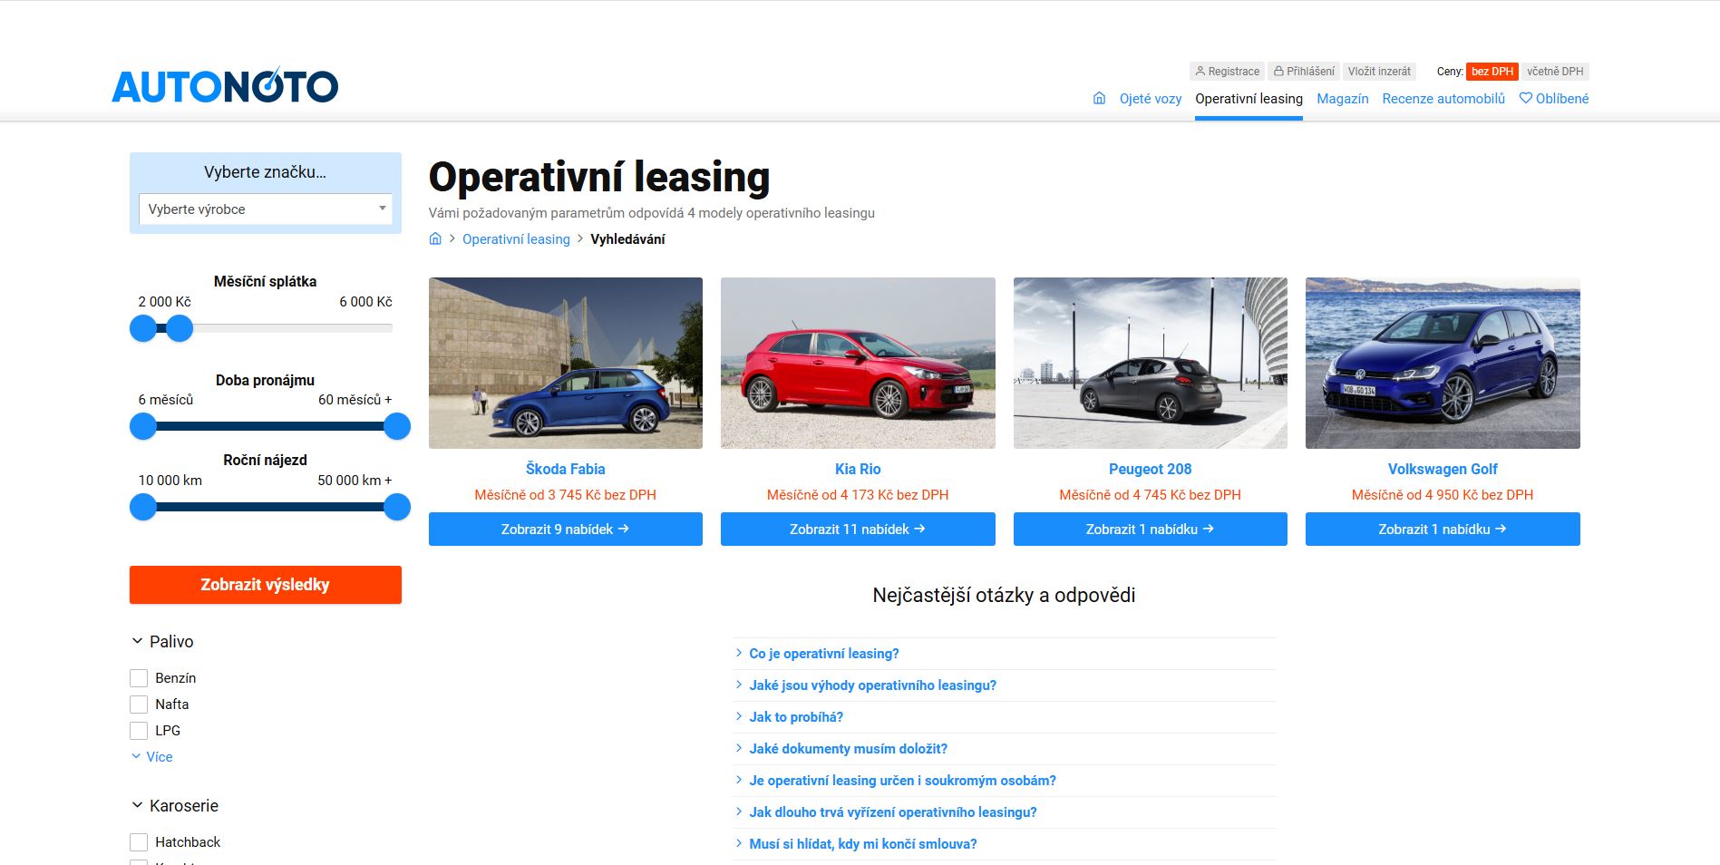The height and width of the screenshot is (865, 1720).
Task: Expand Jaké dokumenty musím doložit? question
Action: tap(848, 748)
